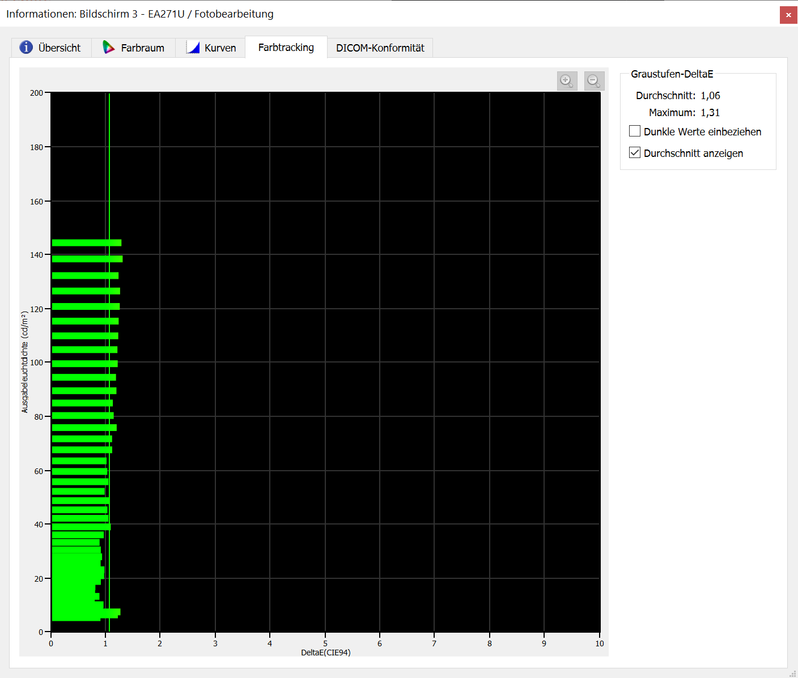Click the zoom out magnifier icon
Image resolution: width=798 pixels, height=678 pixels.
[594, 80]
